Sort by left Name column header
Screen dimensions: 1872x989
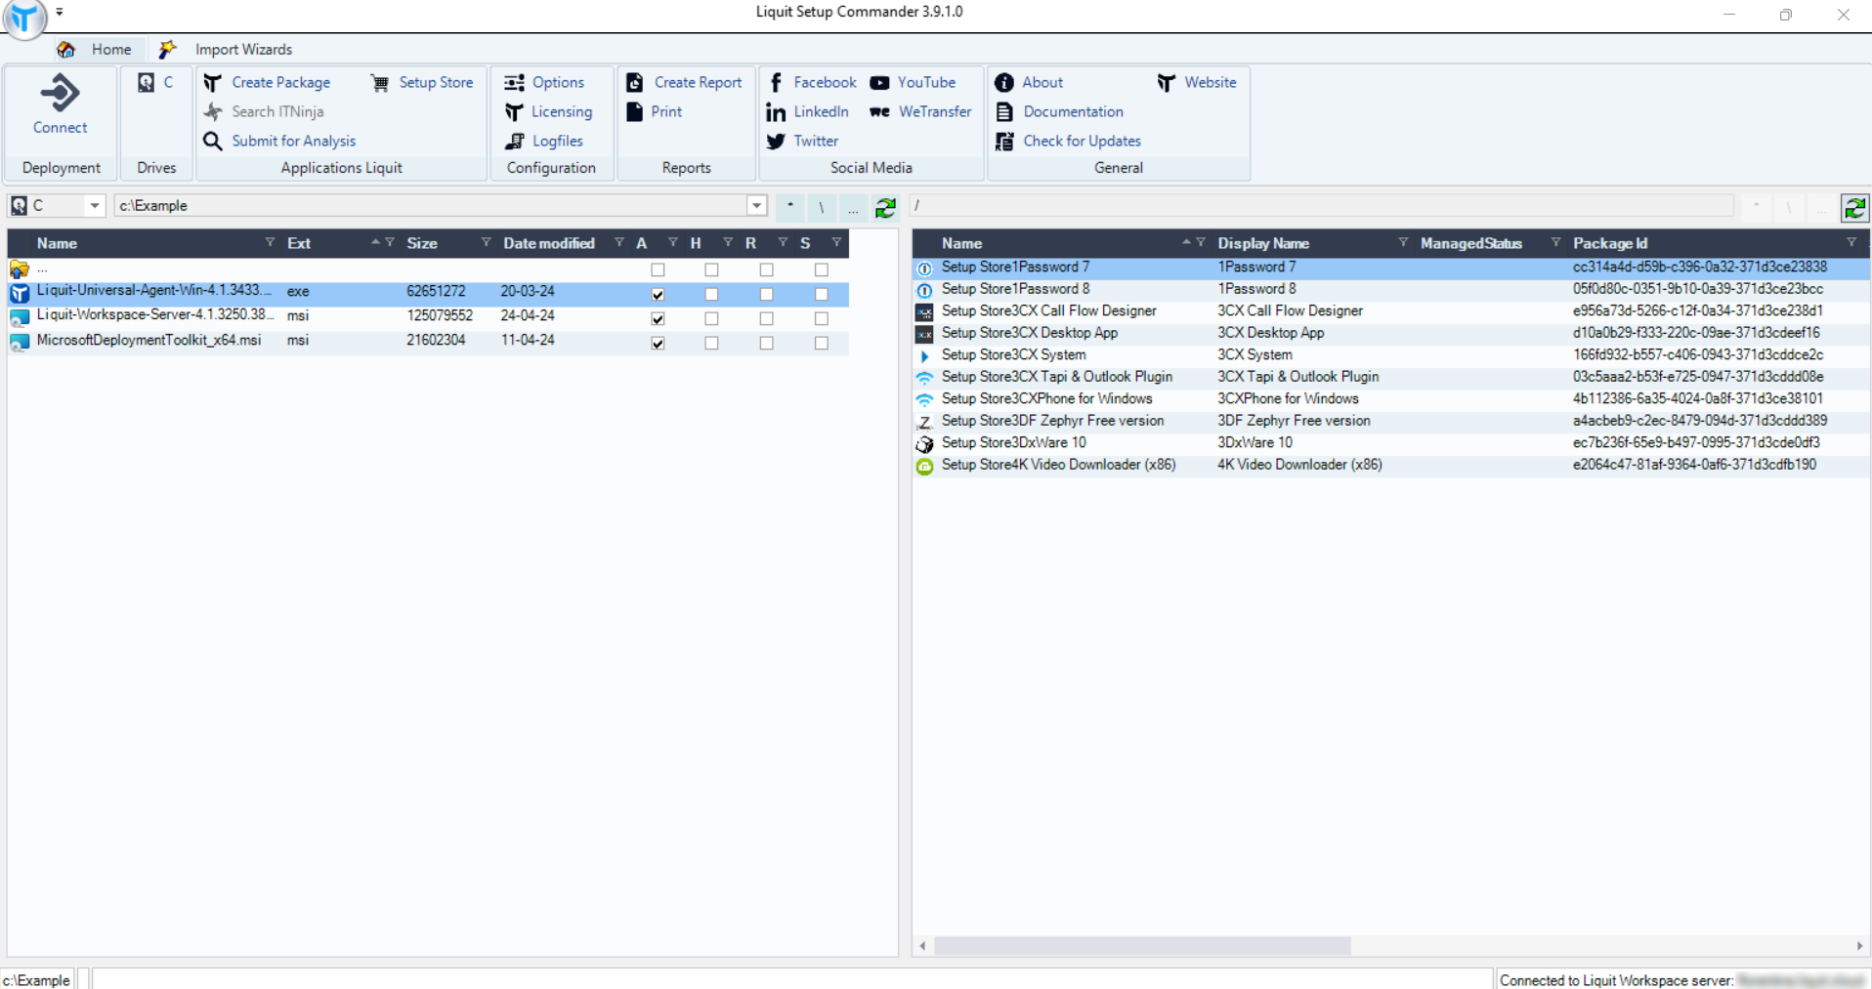[x=57, y=243]
